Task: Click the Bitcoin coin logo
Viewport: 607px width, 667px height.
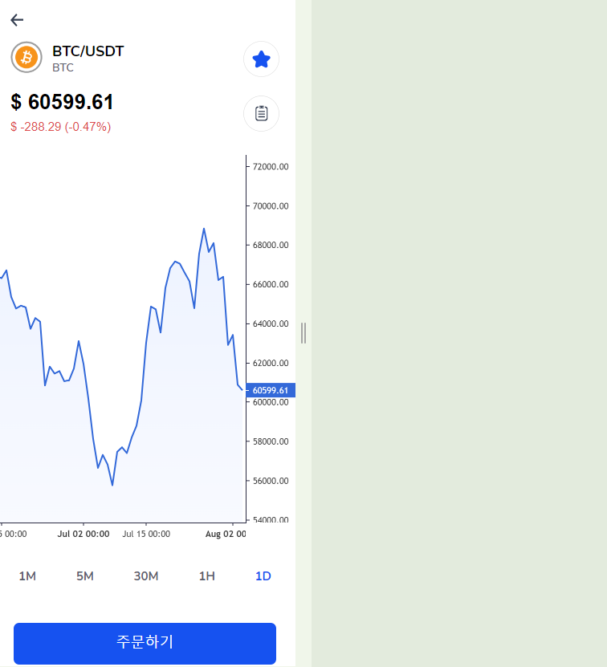Action: [x=26, y=58]
